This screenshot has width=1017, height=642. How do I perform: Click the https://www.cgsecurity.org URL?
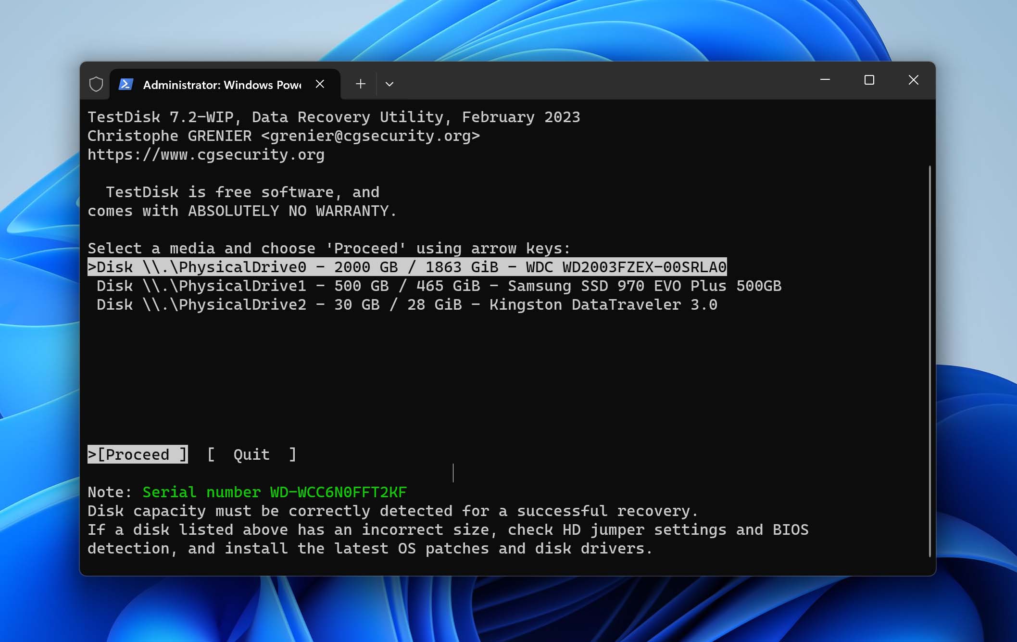[x=206, y=154]
